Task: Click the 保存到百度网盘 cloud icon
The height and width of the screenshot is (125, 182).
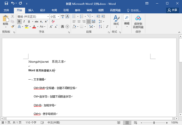Action: 138,18
